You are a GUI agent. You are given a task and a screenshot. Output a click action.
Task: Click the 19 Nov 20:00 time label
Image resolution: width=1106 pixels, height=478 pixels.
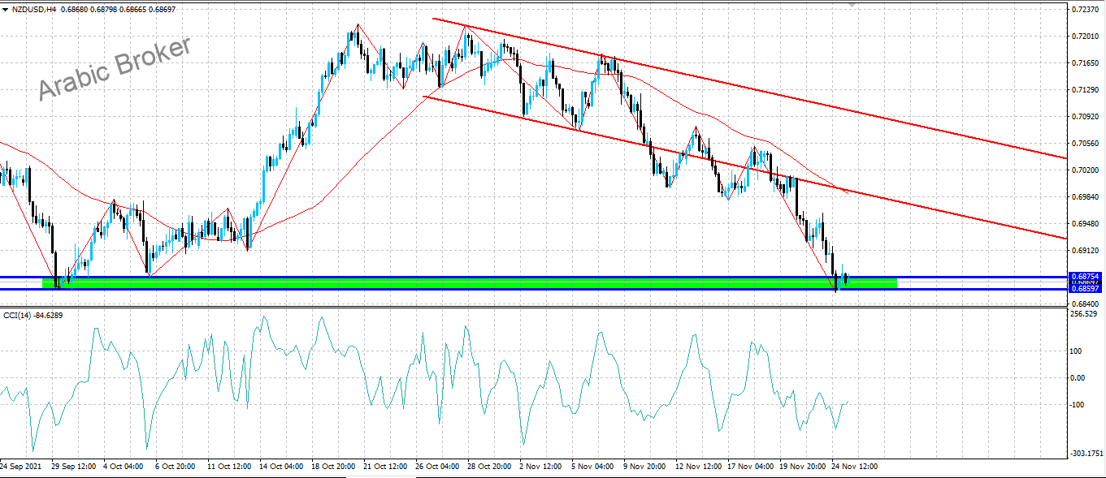tap(802, 467)
